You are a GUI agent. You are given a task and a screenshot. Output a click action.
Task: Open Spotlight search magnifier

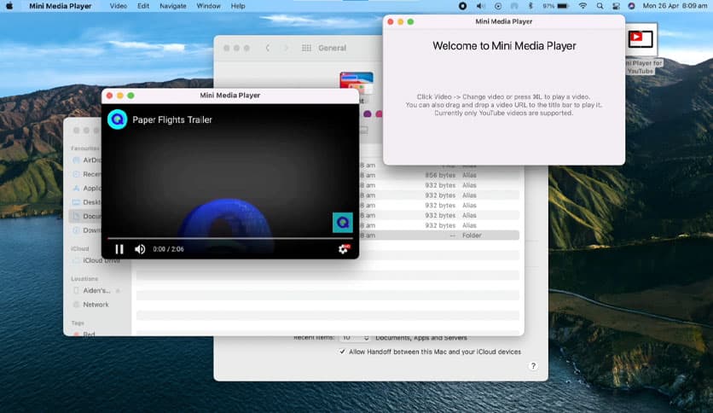tap(600, 6)
